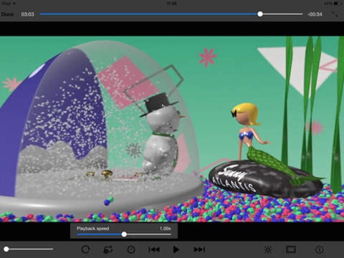
Task: Adjust the Playback speed slider handle
Action: pos(124,234)
